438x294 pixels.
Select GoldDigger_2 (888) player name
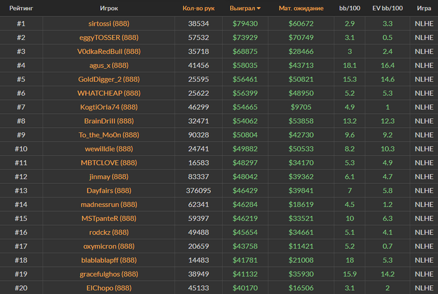pyautogui.click(x=109, y=79)
